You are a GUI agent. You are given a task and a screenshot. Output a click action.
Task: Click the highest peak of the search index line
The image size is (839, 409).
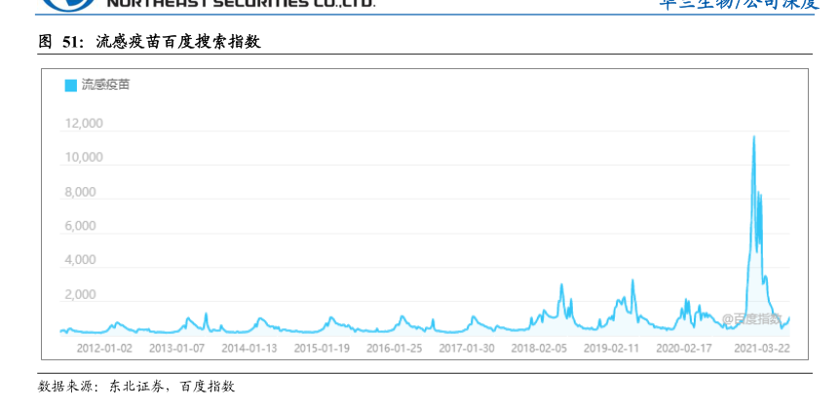click(753, 137)
